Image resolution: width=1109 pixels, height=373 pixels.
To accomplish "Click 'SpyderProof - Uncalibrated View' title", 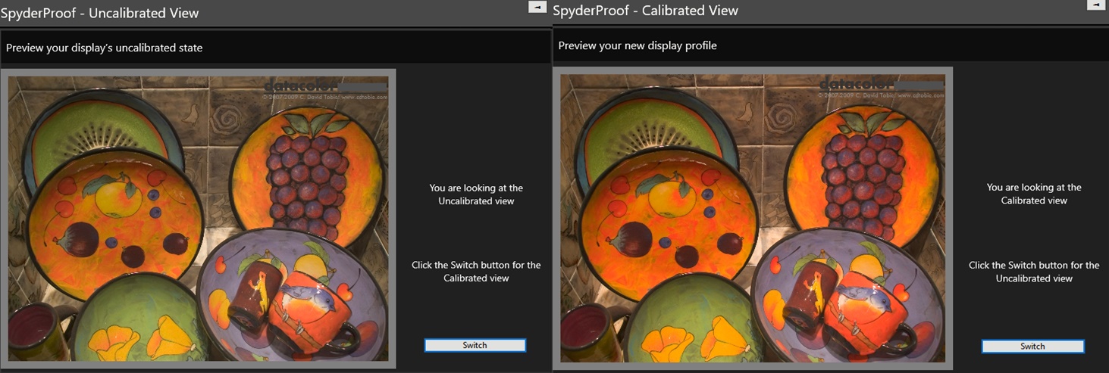I will [100, 12].
